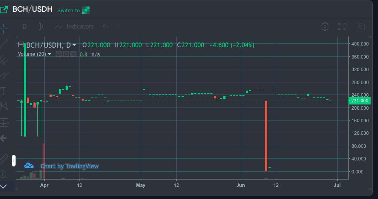Open the Indicators menu
Viewport: 378px width, 199px height.
tap(74, 26)
